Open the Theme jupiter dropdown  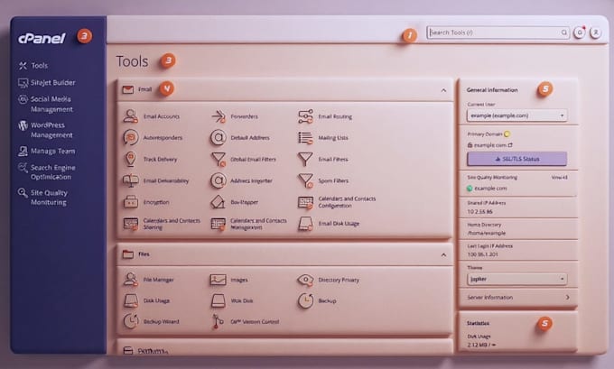point(516,279)
